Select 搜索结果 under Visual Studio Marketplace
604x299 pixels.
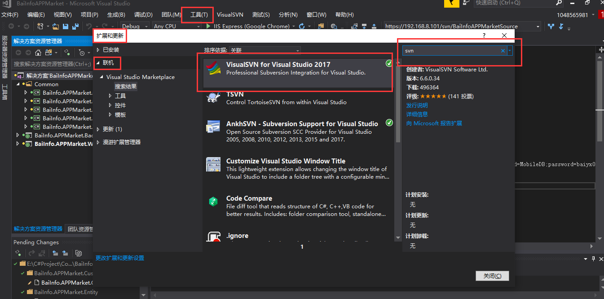(126, 87)
